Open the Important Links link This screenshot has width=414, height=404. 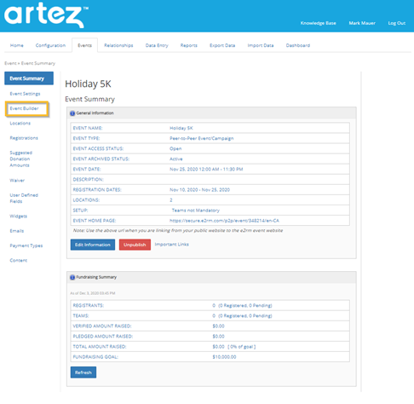171,245
